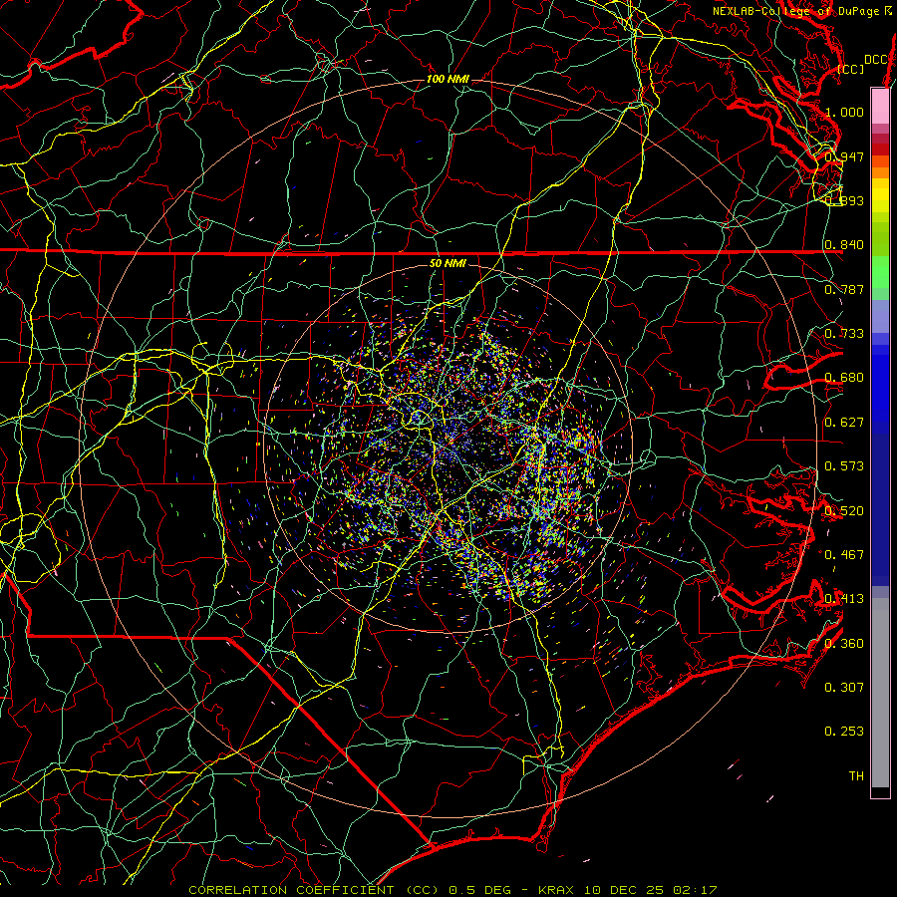Click the 0.947 value on the legend

tap(844, 156)
